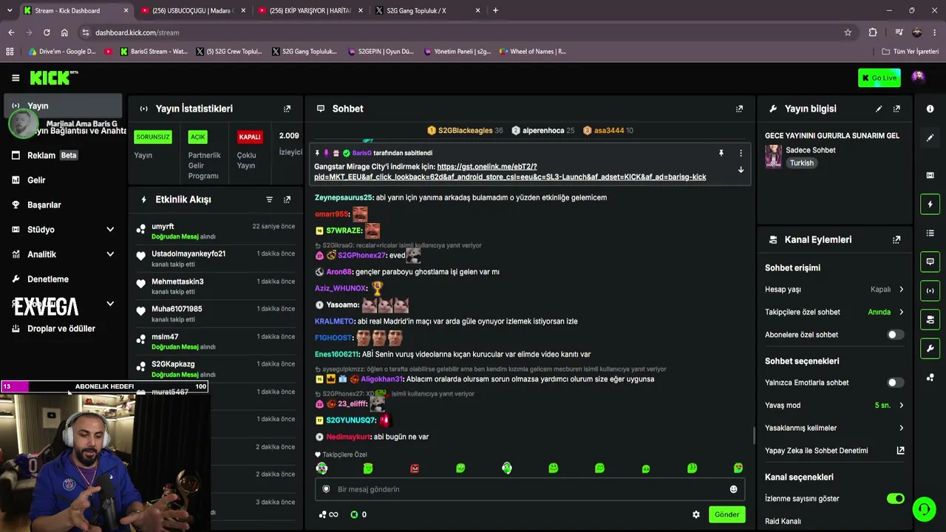Open Hesap yaşı setting chevron

(901, 290)
